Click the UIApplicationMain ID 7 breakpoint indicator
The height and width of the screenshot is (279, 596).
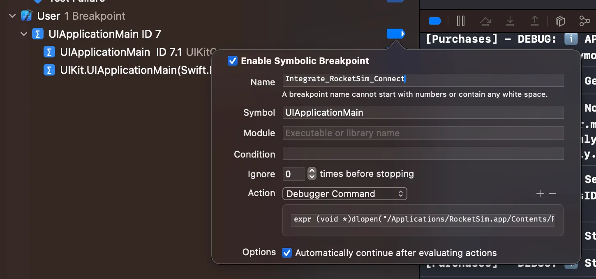click(395, 34)
